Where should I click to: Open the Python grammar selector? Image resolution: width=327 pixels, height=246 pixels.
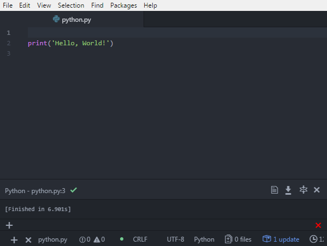204,239
